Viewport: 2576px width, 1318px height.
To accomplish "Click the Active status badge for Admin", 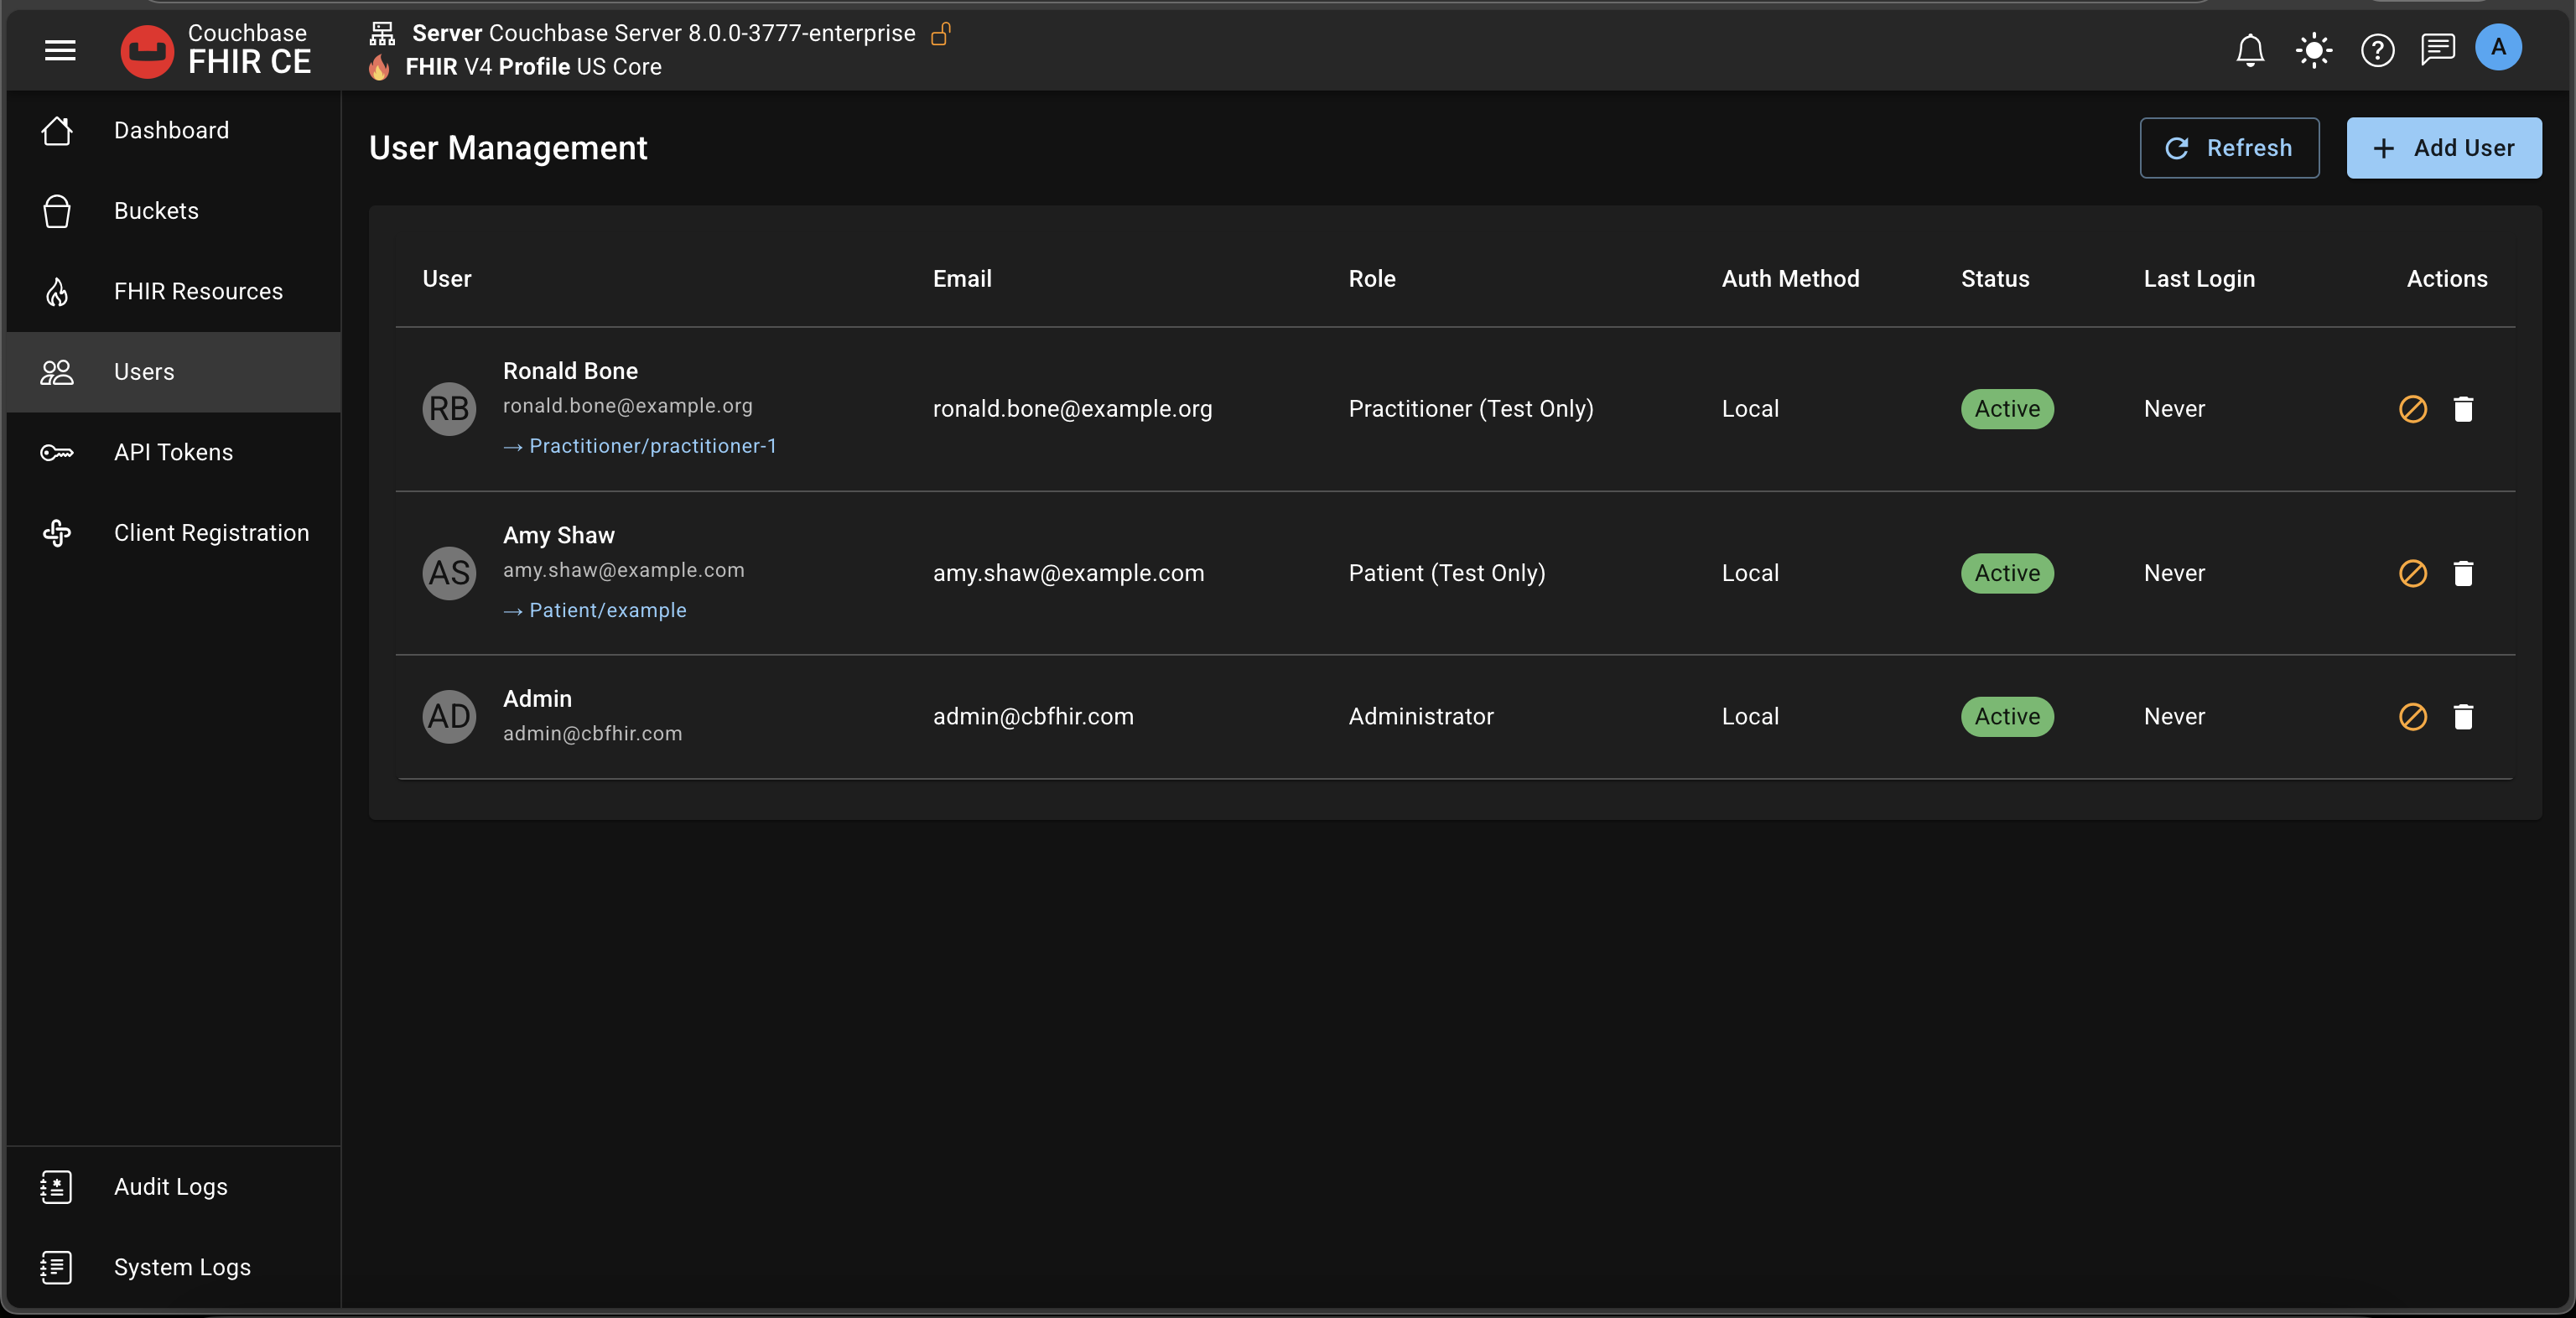I will coord(2006,717).
